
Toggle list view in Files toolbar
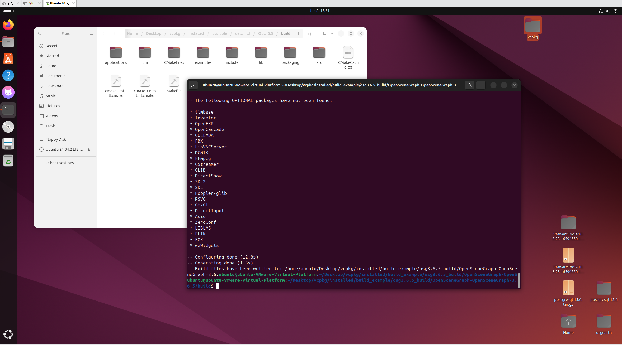324,33
